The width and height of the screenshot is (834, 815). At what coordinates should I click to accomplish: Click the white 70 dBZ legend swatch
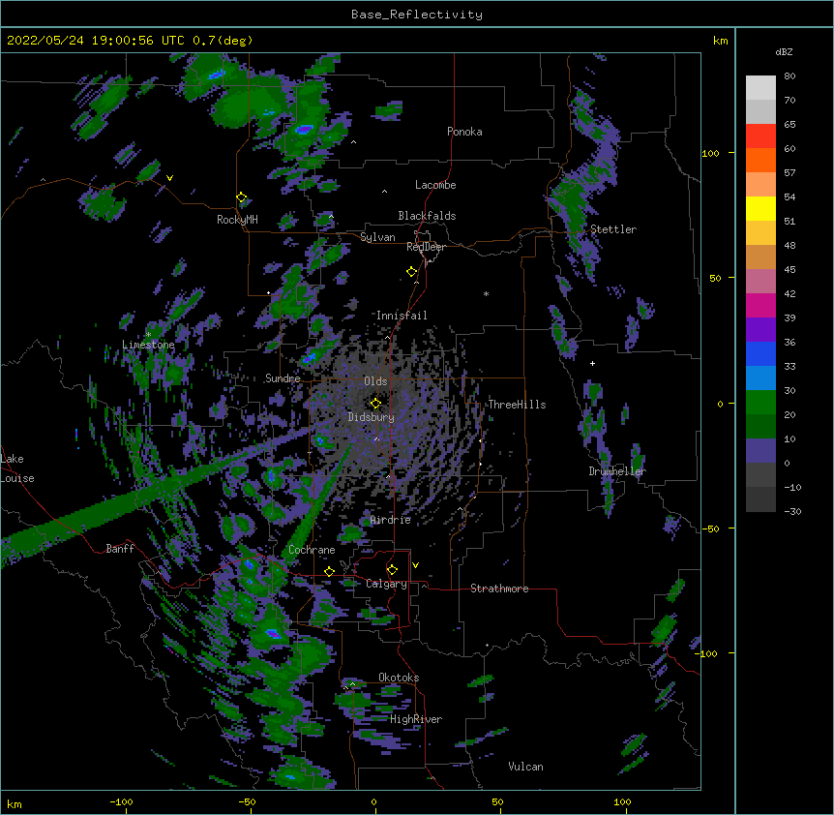[760, 88]
